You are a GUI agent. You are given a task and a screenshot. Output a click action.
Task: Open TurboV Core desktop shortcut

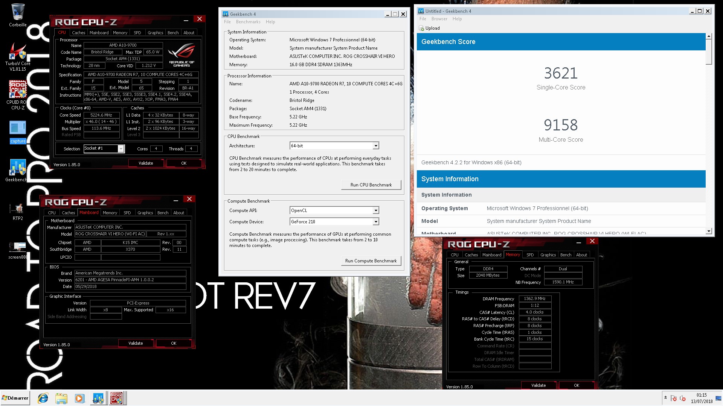click(x=18, y=56)
